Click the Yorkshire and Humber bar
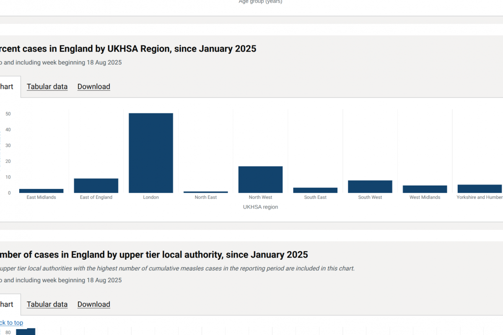The height and width of the screenshot is (335, 503). point(480,189)
